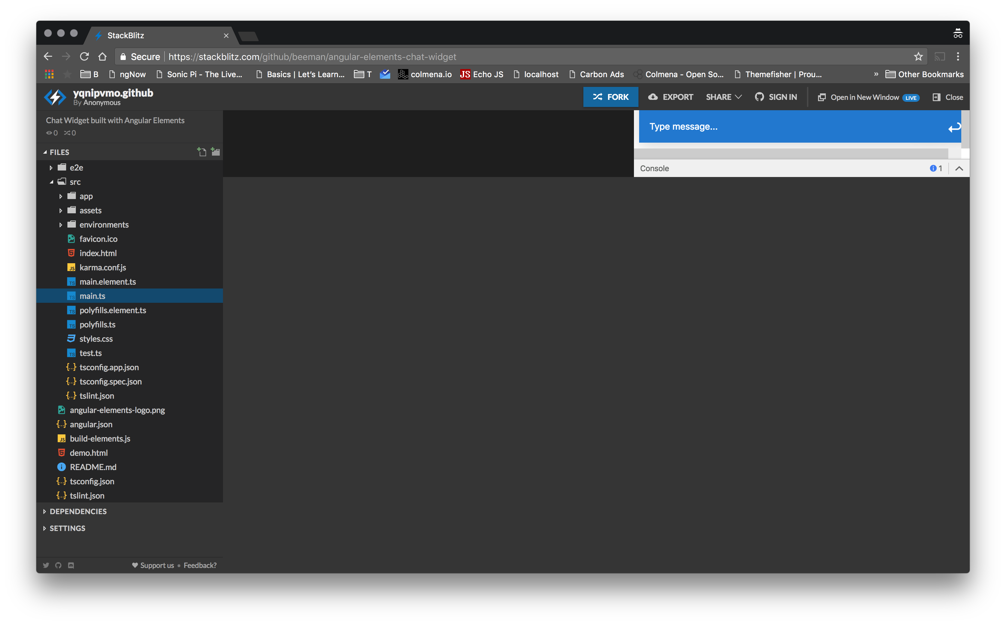
Task: Click the GitHub icon in sidebar footer
Action: click(58, 565)
